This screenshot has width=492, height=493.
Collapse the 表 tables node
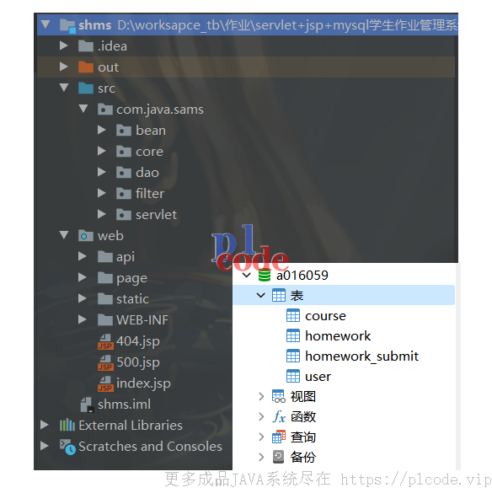[260, 296]
